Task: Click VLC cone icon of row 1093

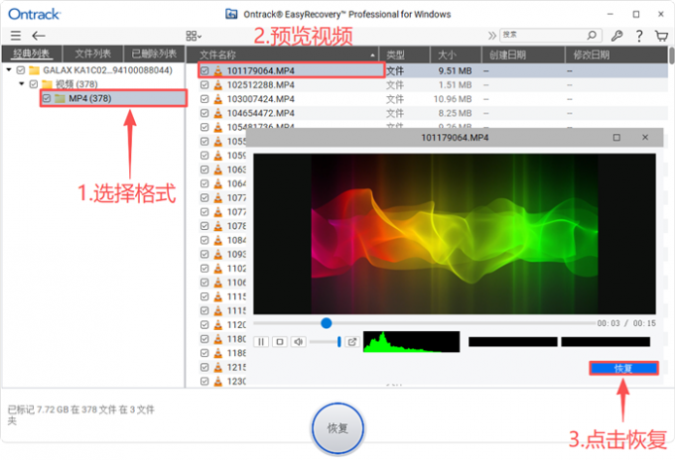Action: coord(218,255)
